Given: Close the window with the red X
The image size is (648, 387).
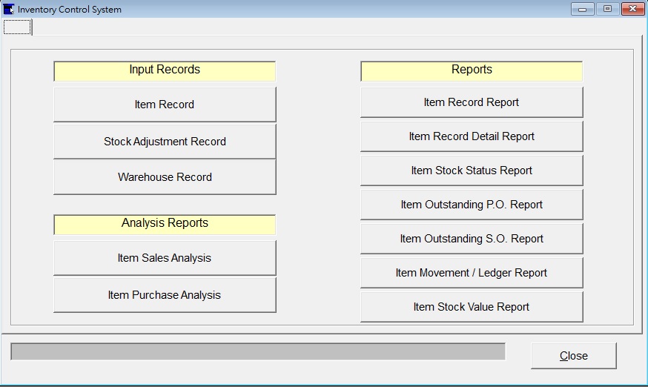Looking at the screenshot, I should [x=632, y=9].
